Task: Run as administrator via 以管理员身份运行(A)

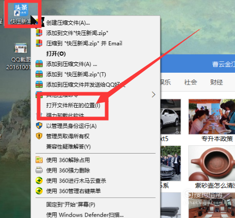Action: (x=71, y=126)
